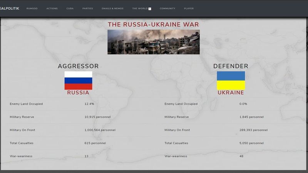Open Emails & Memos menu
The height and width of the screenshot is (173, 308).
112,8
